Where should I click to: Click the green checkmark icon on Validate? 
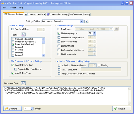116,108
